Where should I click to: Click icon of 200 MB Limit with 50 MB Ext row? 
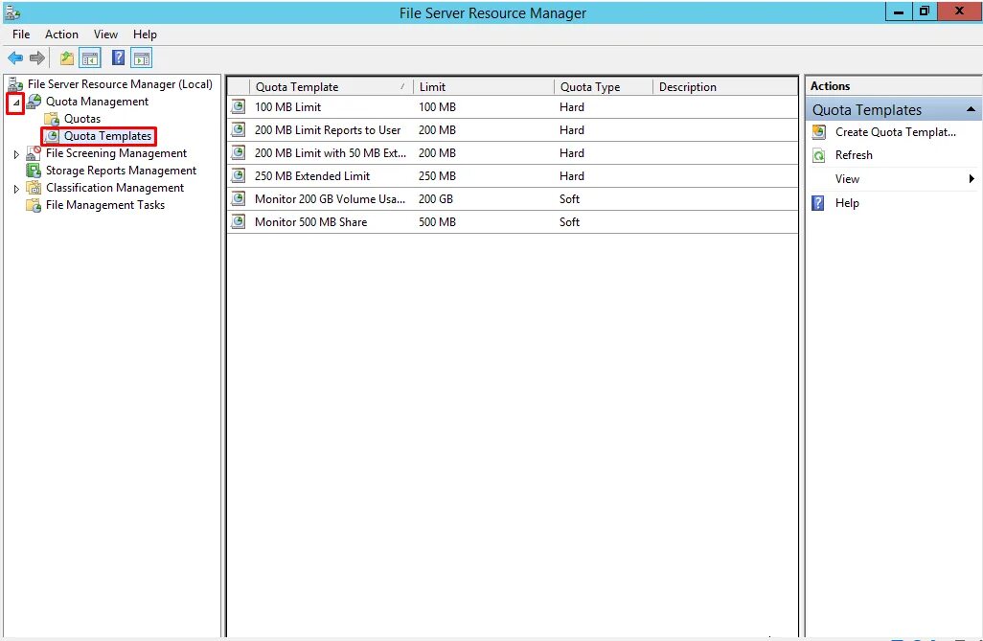pos(239,152)
